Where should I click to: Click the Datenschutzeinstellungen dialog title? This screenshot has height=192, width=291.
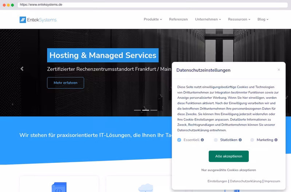coord(203,70)
